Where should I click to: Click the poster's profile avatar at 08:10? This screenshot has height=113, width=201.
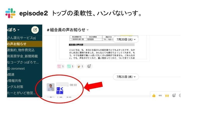pos(51,87)
